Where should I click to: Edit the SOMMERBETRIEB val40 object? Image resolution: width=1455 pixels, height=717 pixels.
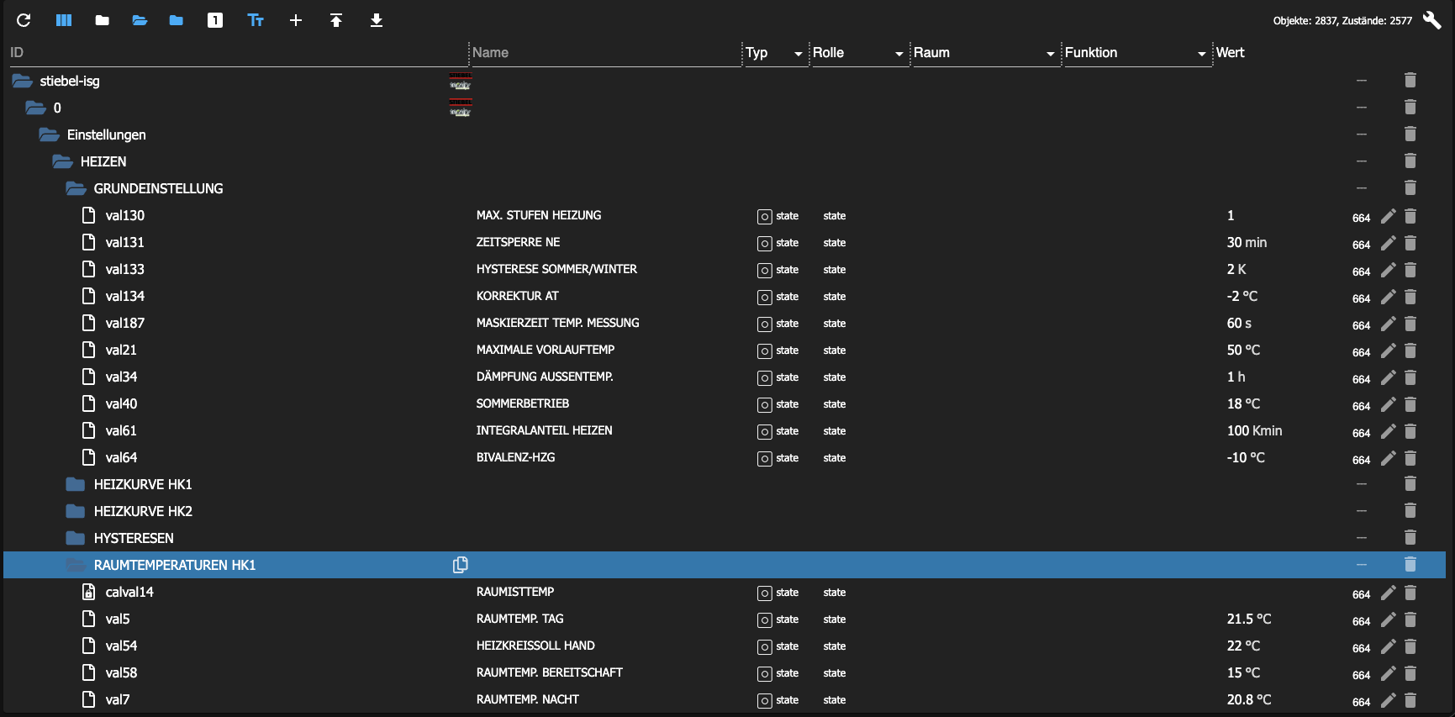click(x=1389, y=404)
